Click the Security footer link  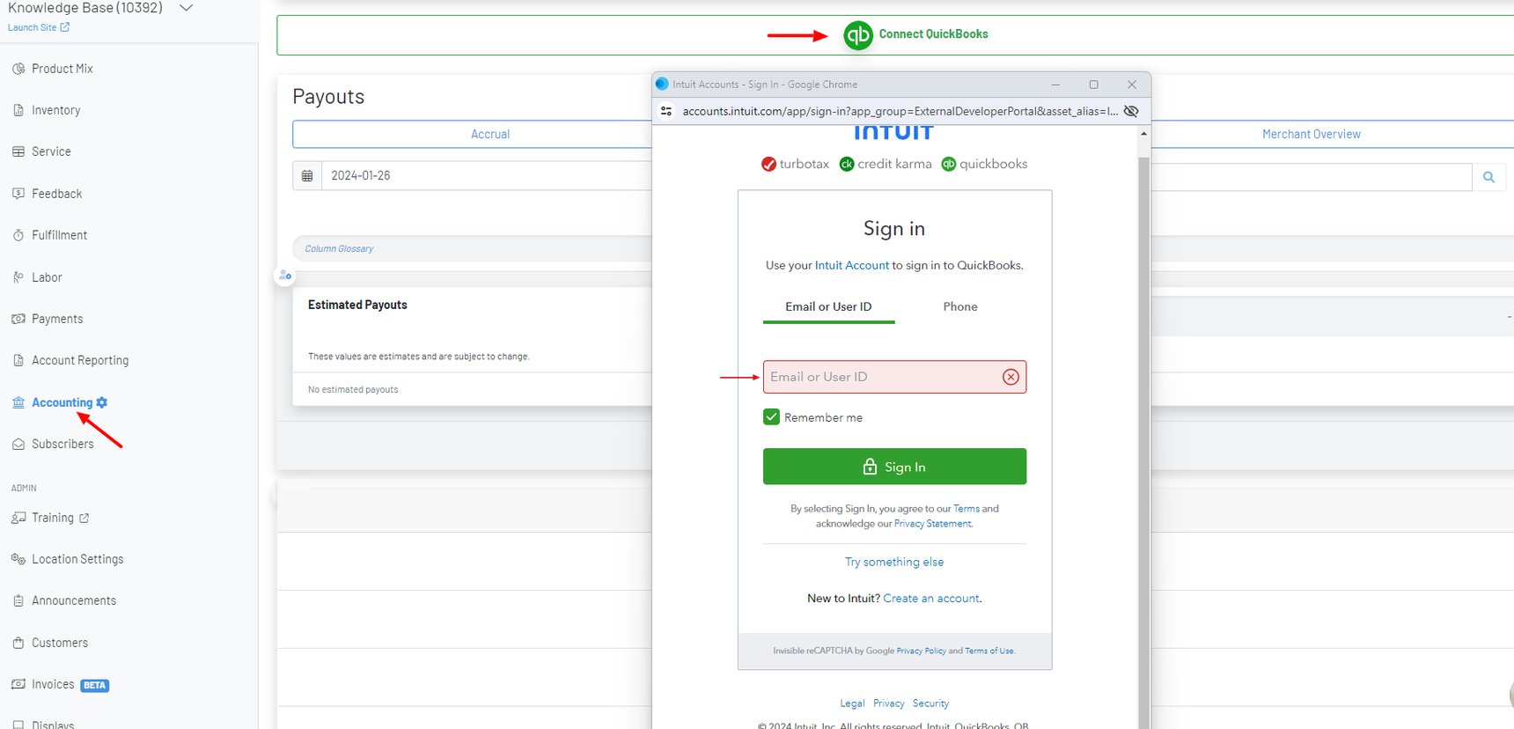[930, 703]
